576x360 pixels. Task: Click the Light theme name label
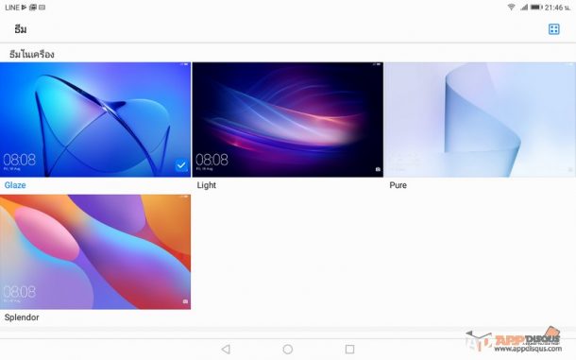[x=207, y=185]
